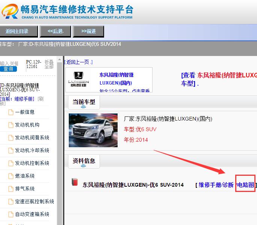This screenshot has height=225, width=257.
Task: Open 维修手册/诊断 link
Action: tap(216, 185)
